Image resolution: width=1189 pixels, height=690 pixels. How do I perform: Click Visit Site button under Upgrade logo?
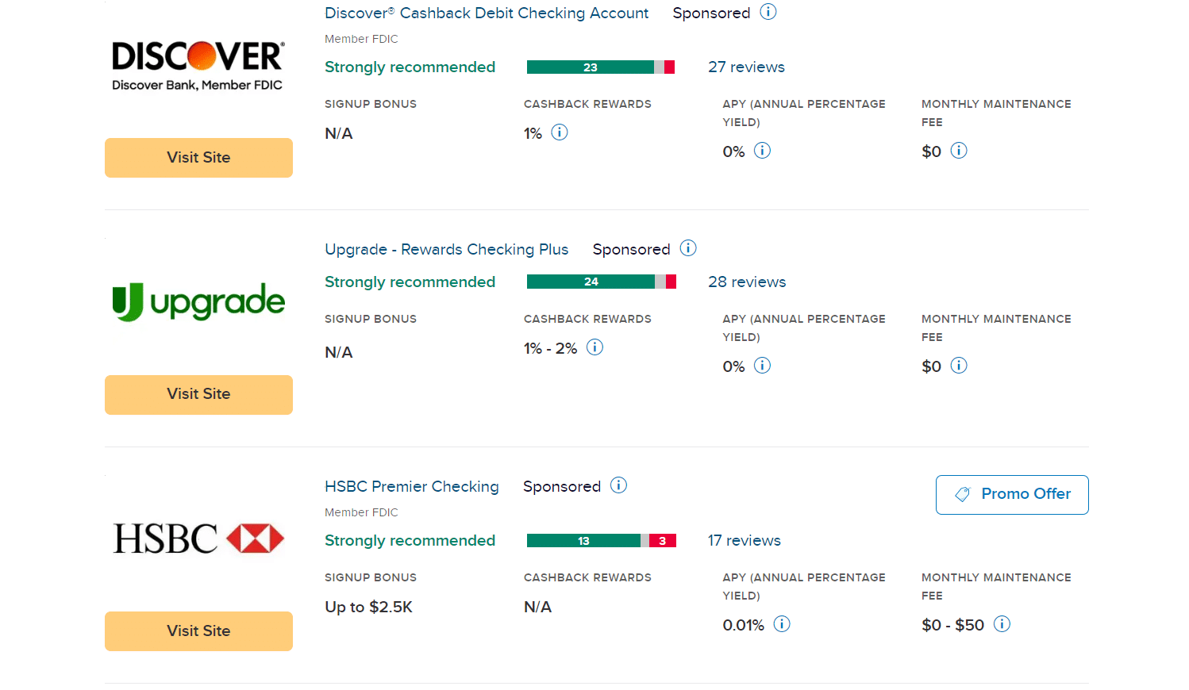pyautogui.click(x=198, y=395)
